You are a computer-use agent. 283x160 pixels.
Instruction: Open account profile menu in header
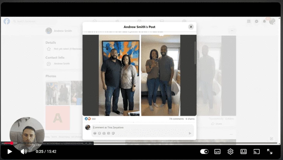[273, 21]
